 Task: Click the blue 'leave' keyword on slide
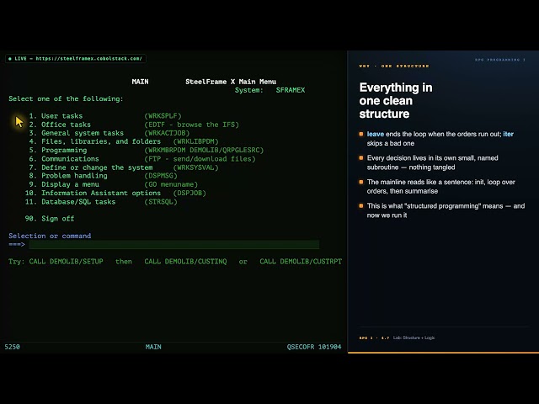click(376, 134)
